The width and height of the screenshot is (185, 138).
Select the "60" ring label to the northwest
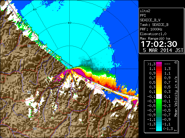[x=35, y=9]
